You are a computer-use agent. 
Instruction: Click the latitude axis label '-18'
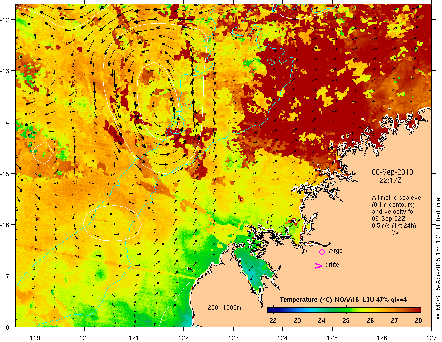5,327
